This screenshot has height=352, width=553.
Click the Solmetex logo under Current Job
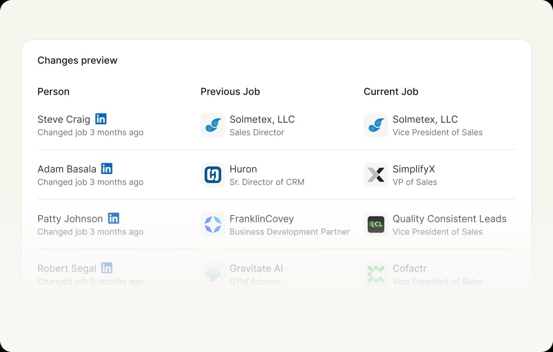376,125
